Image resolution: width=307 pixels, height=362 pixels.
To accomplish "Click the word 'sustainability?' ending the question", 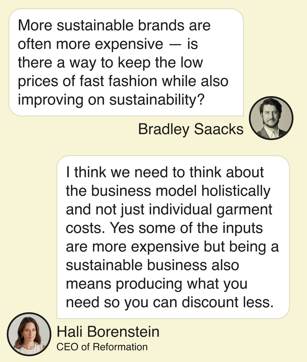I will (157, 100).
